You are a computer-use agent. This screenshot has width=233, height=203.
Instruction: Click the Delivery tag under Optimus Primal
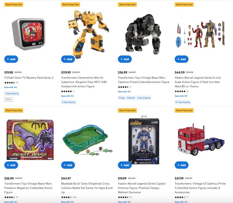131,98
